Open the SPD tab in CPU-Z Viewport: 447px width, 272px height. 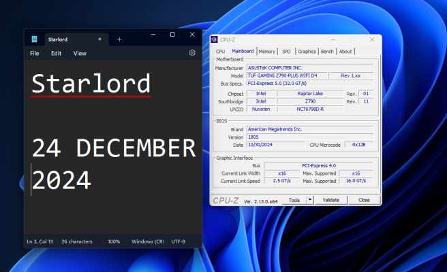[286, 52]
